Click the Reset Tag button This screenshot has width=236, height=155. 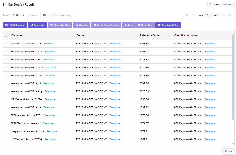coord(145,25)
